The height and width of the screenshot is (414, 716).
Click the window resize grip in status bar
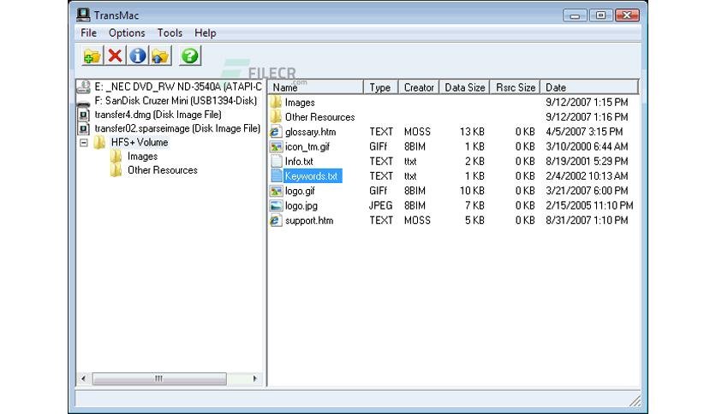coord(635,401)
